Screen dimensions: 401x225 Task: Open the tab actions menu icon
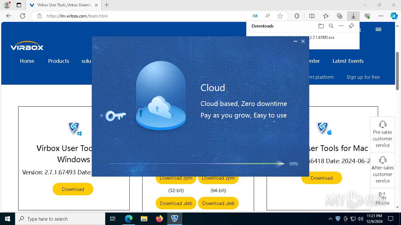[19, 5]
